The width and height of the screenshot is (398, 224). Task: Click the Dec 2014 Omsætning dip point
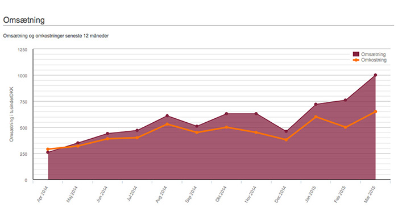(286, 131)
